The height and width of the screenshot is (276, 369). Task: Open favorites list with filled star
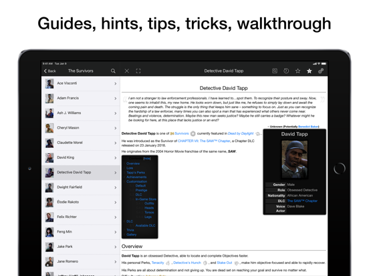tap(310, 71)
